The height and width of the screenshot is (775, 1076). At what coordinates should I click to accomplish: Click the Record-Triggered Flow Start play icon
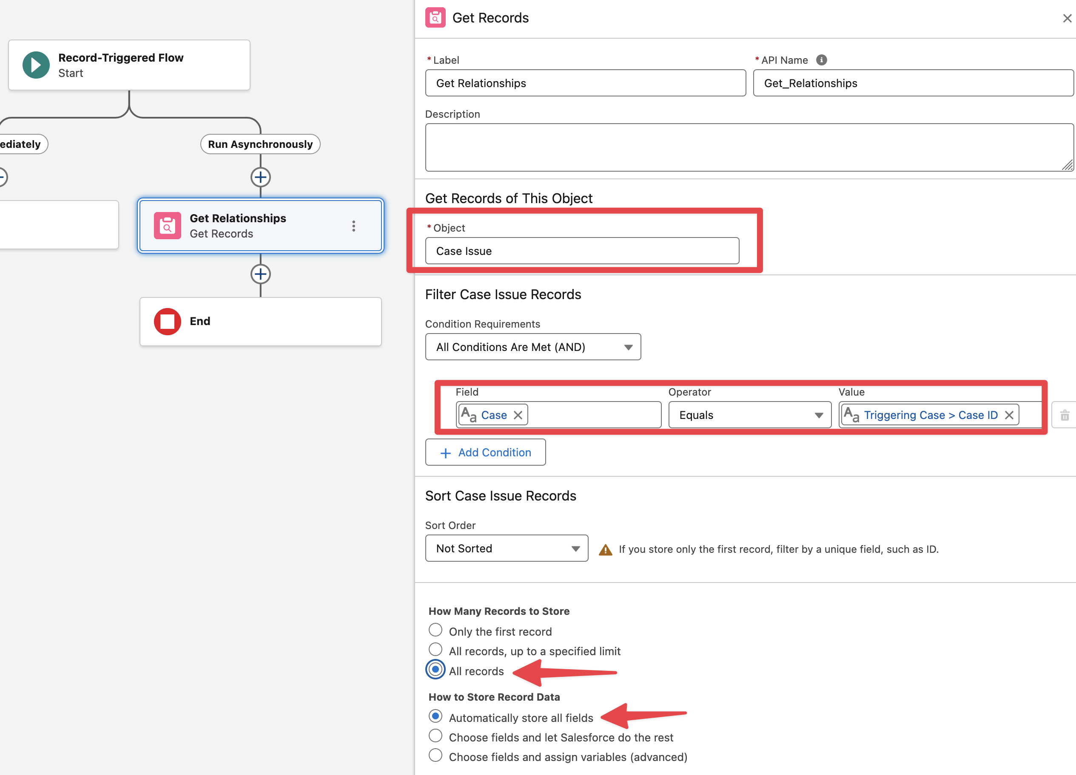pos(36,65)
